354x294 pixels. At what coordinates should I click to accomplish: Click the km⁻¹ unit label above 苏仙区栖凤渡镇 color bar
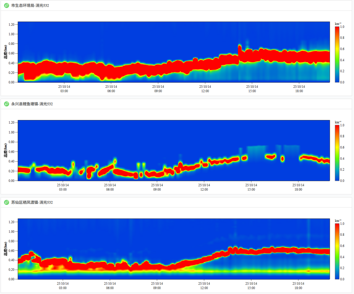[338, 221]
